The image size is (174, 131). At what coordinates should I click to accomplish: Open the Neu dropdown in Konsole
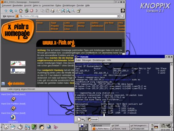(81, 119)
